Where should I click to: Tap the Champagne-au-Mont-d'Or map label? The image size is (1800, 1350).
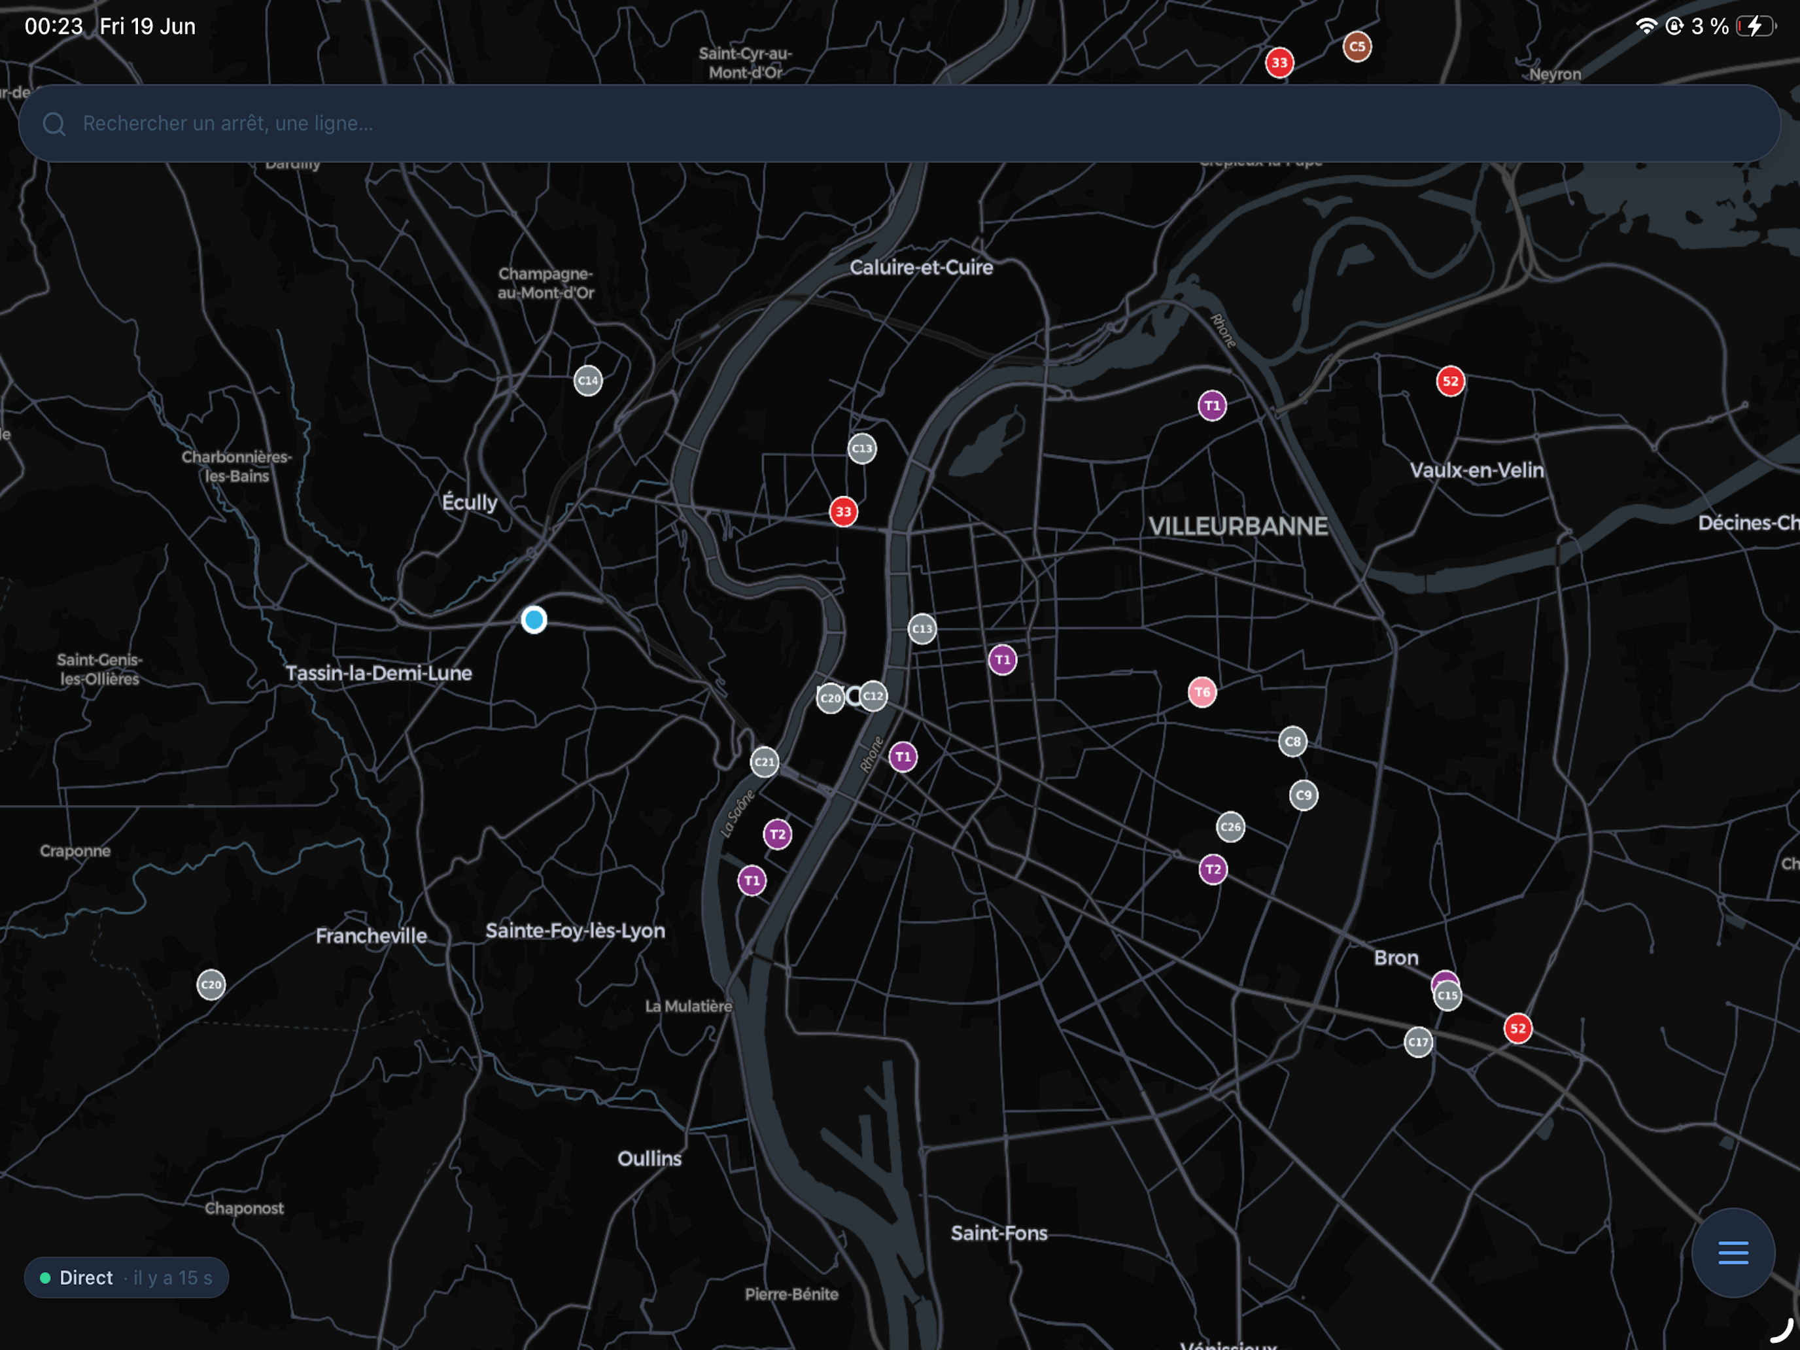pos(546,283)
